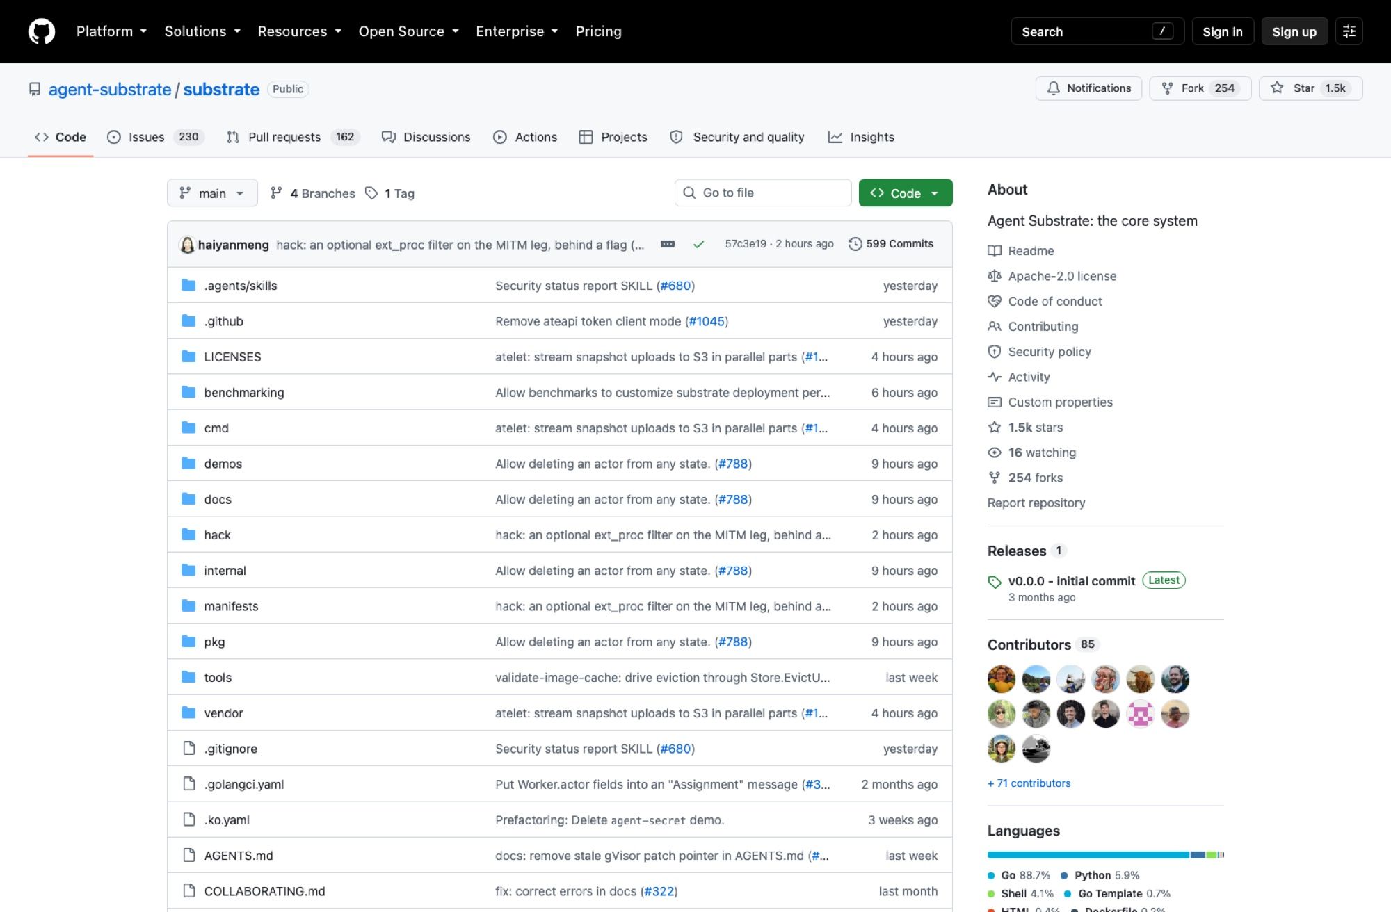Click the Notifications bell button

[x=1088, y=88]
